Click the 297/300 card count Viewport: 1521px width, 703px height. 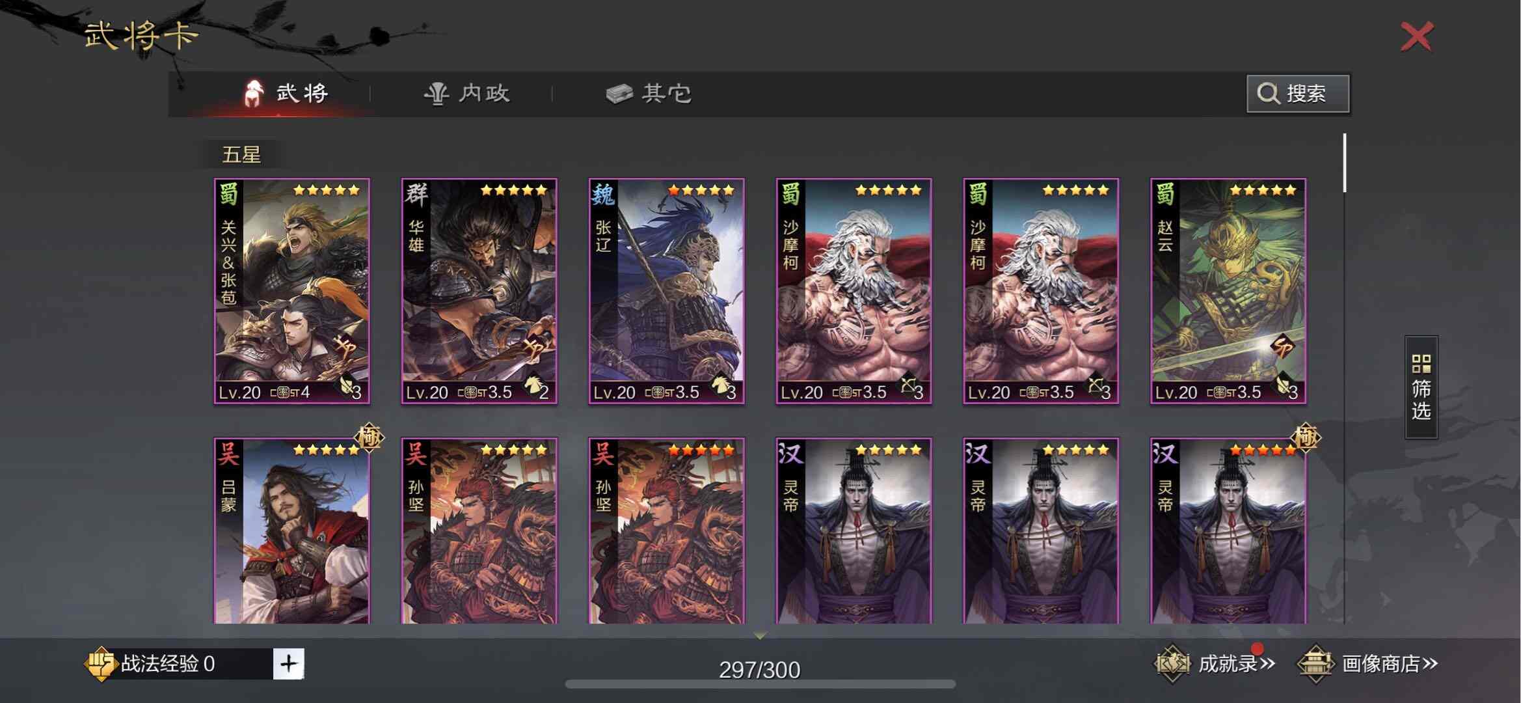click(x=760, y=669)
